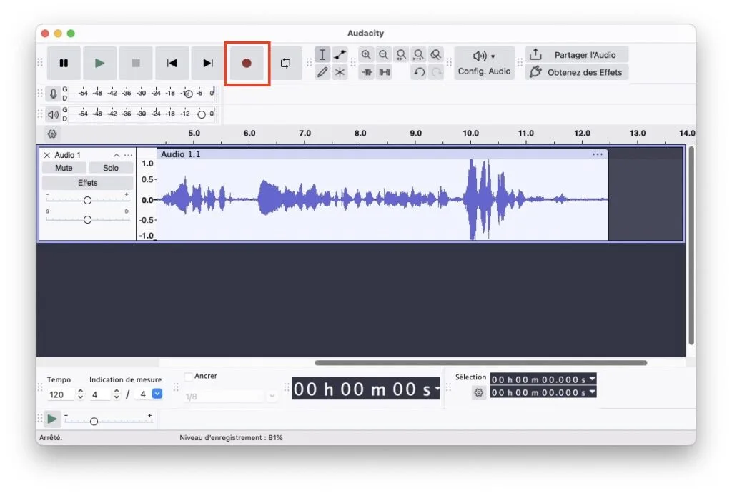The image size is (732, 493).
Task: Select the Audio 1.1 clip title bar
Action: [383, 154]
